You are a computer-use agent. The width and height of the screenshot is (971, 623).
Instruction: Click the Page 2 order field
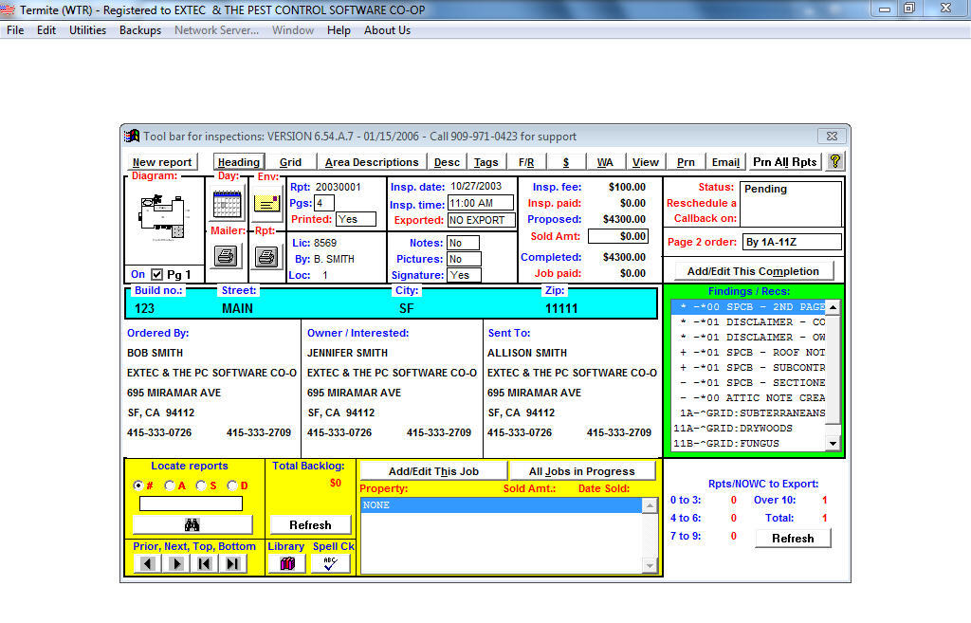(792, 242)
